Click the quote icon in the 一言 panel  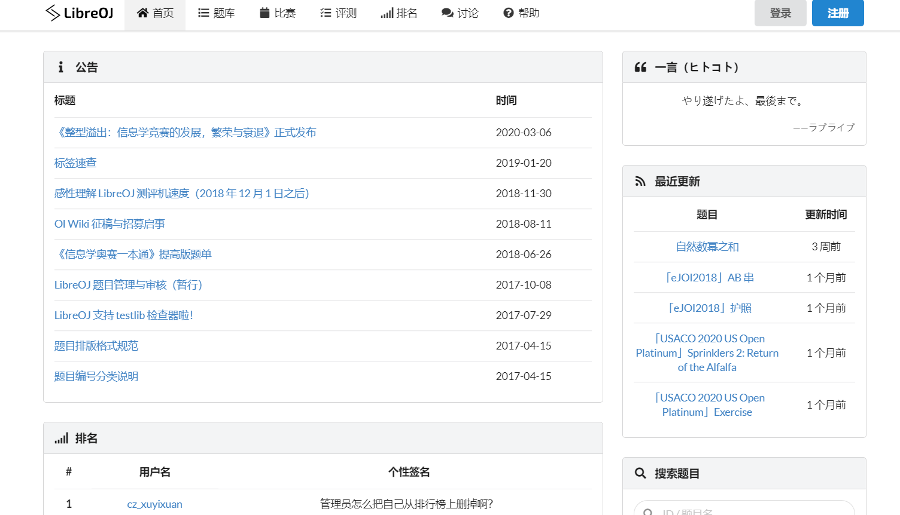640,67
